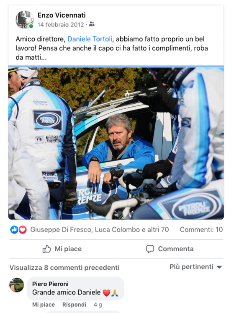Open the Commenti: 10 count
This screenshot has height=313, width=234.
click(201, 229)
